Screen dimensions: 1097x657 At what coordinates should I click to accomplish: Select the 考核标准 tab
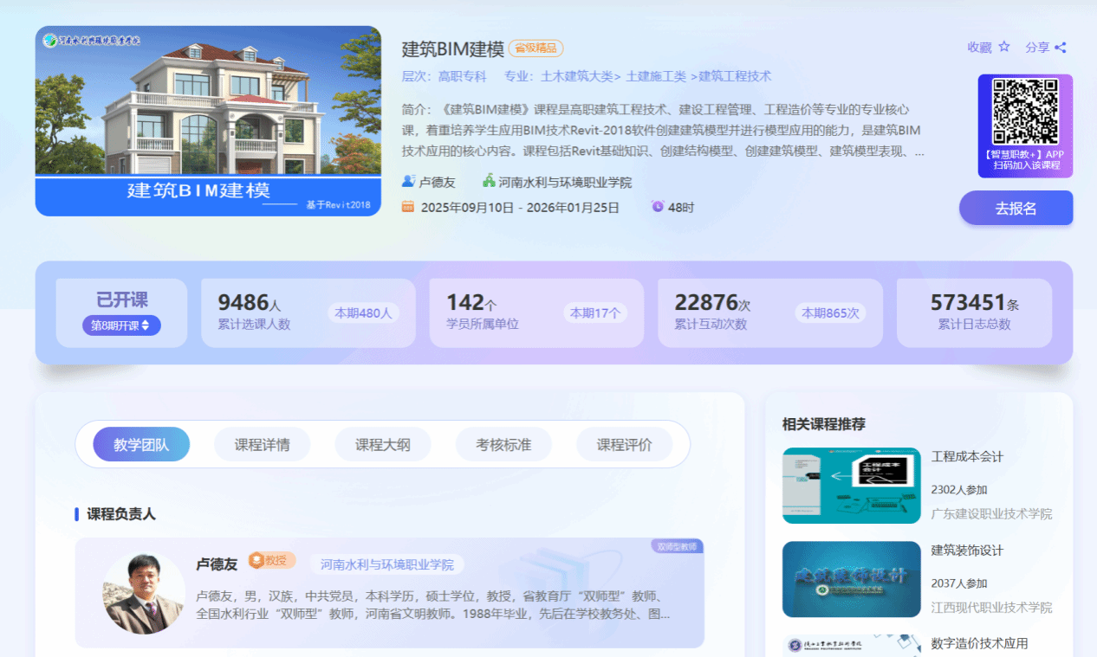(x=503, y=445)
